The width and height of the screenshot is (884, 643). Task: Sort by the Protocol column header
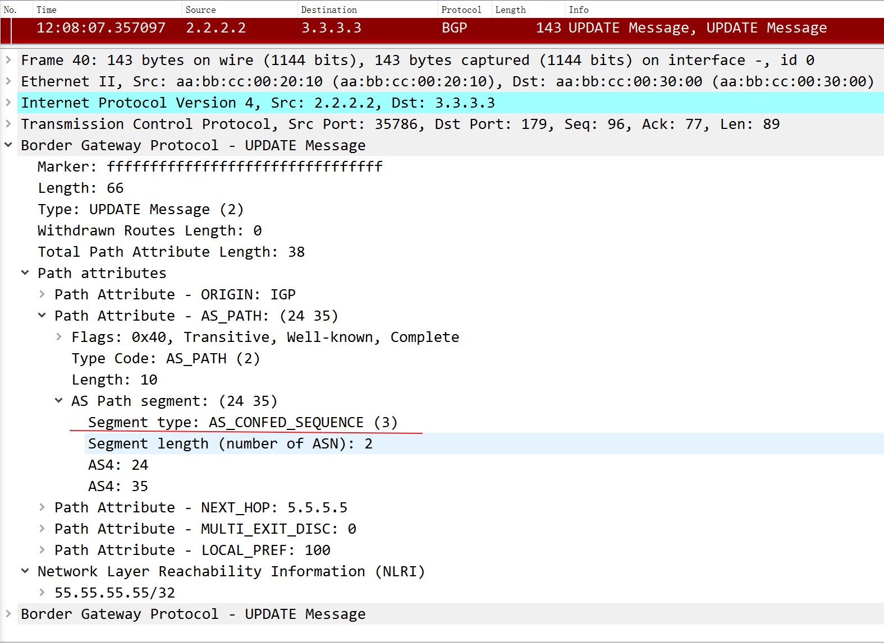pos(465,10)
